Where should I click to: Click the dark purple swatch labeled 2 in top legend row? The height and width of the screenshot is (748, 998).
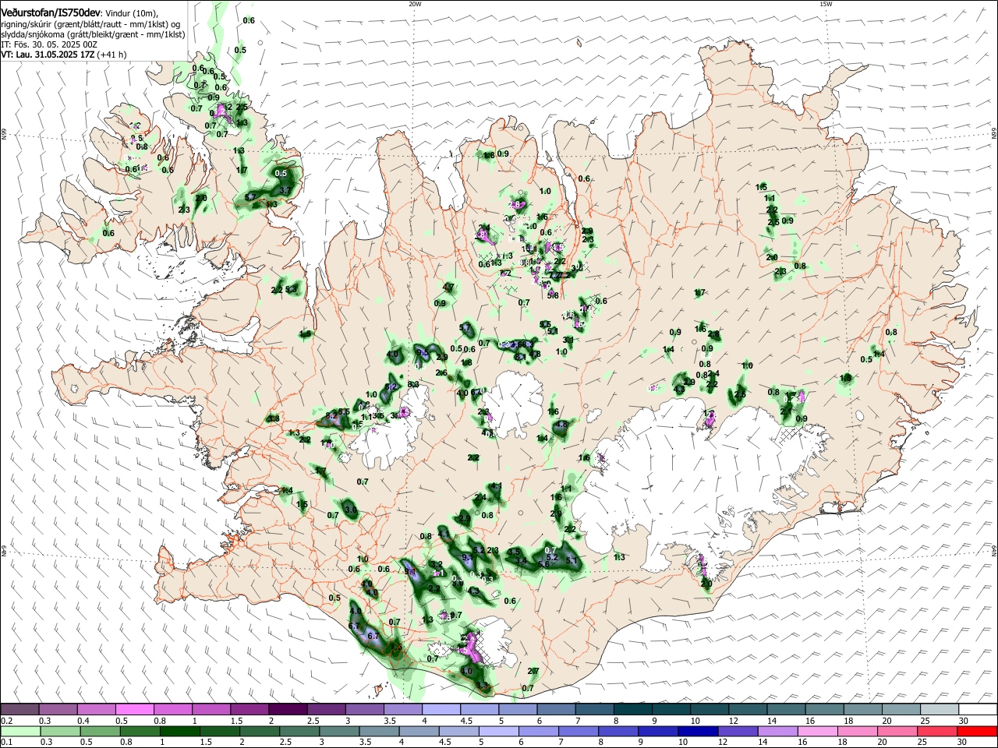point(287,710)
